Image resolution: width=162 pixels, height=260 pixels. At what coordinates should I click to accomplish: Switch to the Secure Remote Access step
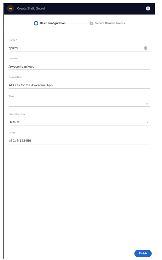(x=110, y=23)
